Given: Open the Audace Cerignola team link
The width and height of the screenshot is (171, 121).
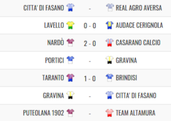Looking at the screenshot, I should [139, 25].
